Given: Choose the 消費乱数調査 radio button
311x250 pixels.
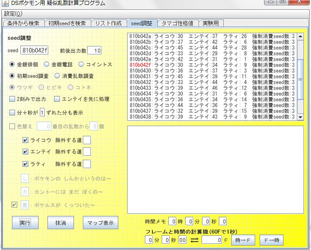Looking at the screenshot, I should pos(74,76).
